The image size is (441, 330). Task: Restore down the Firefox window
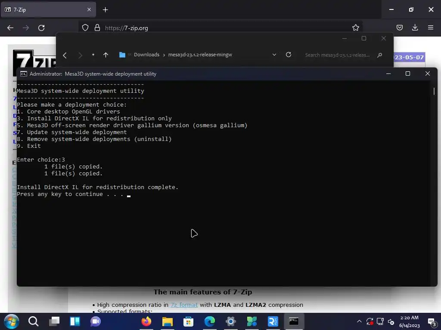pos(411,9)
